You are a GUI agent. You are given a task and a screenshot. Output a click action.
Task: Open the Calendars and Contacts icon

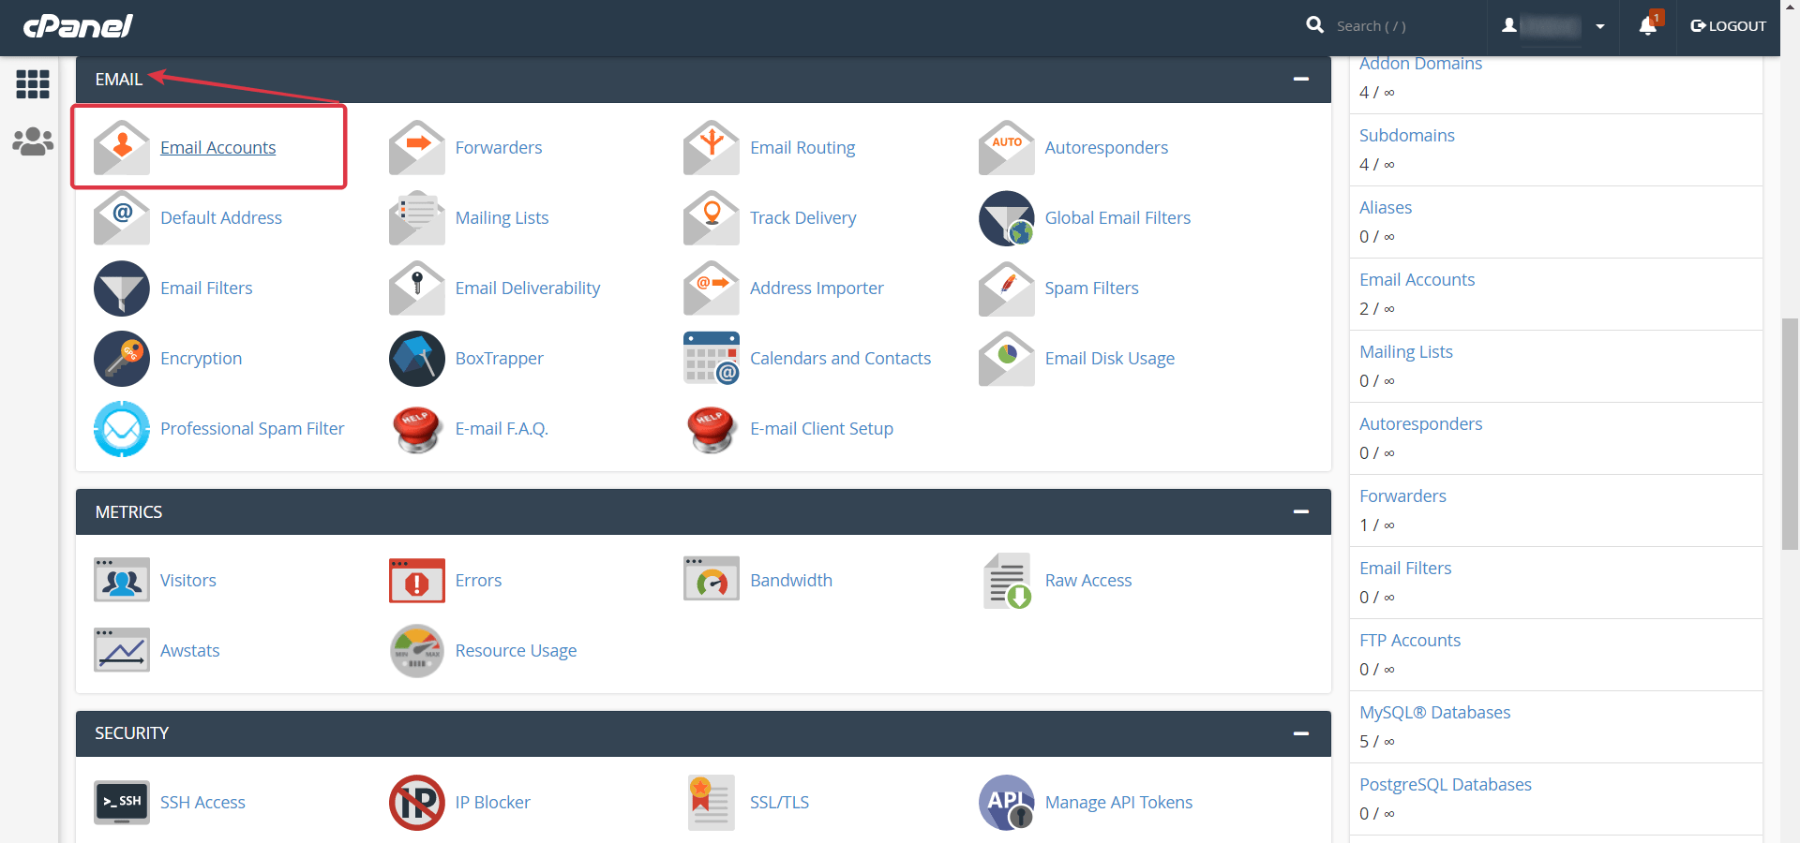(x=712, y=359)
